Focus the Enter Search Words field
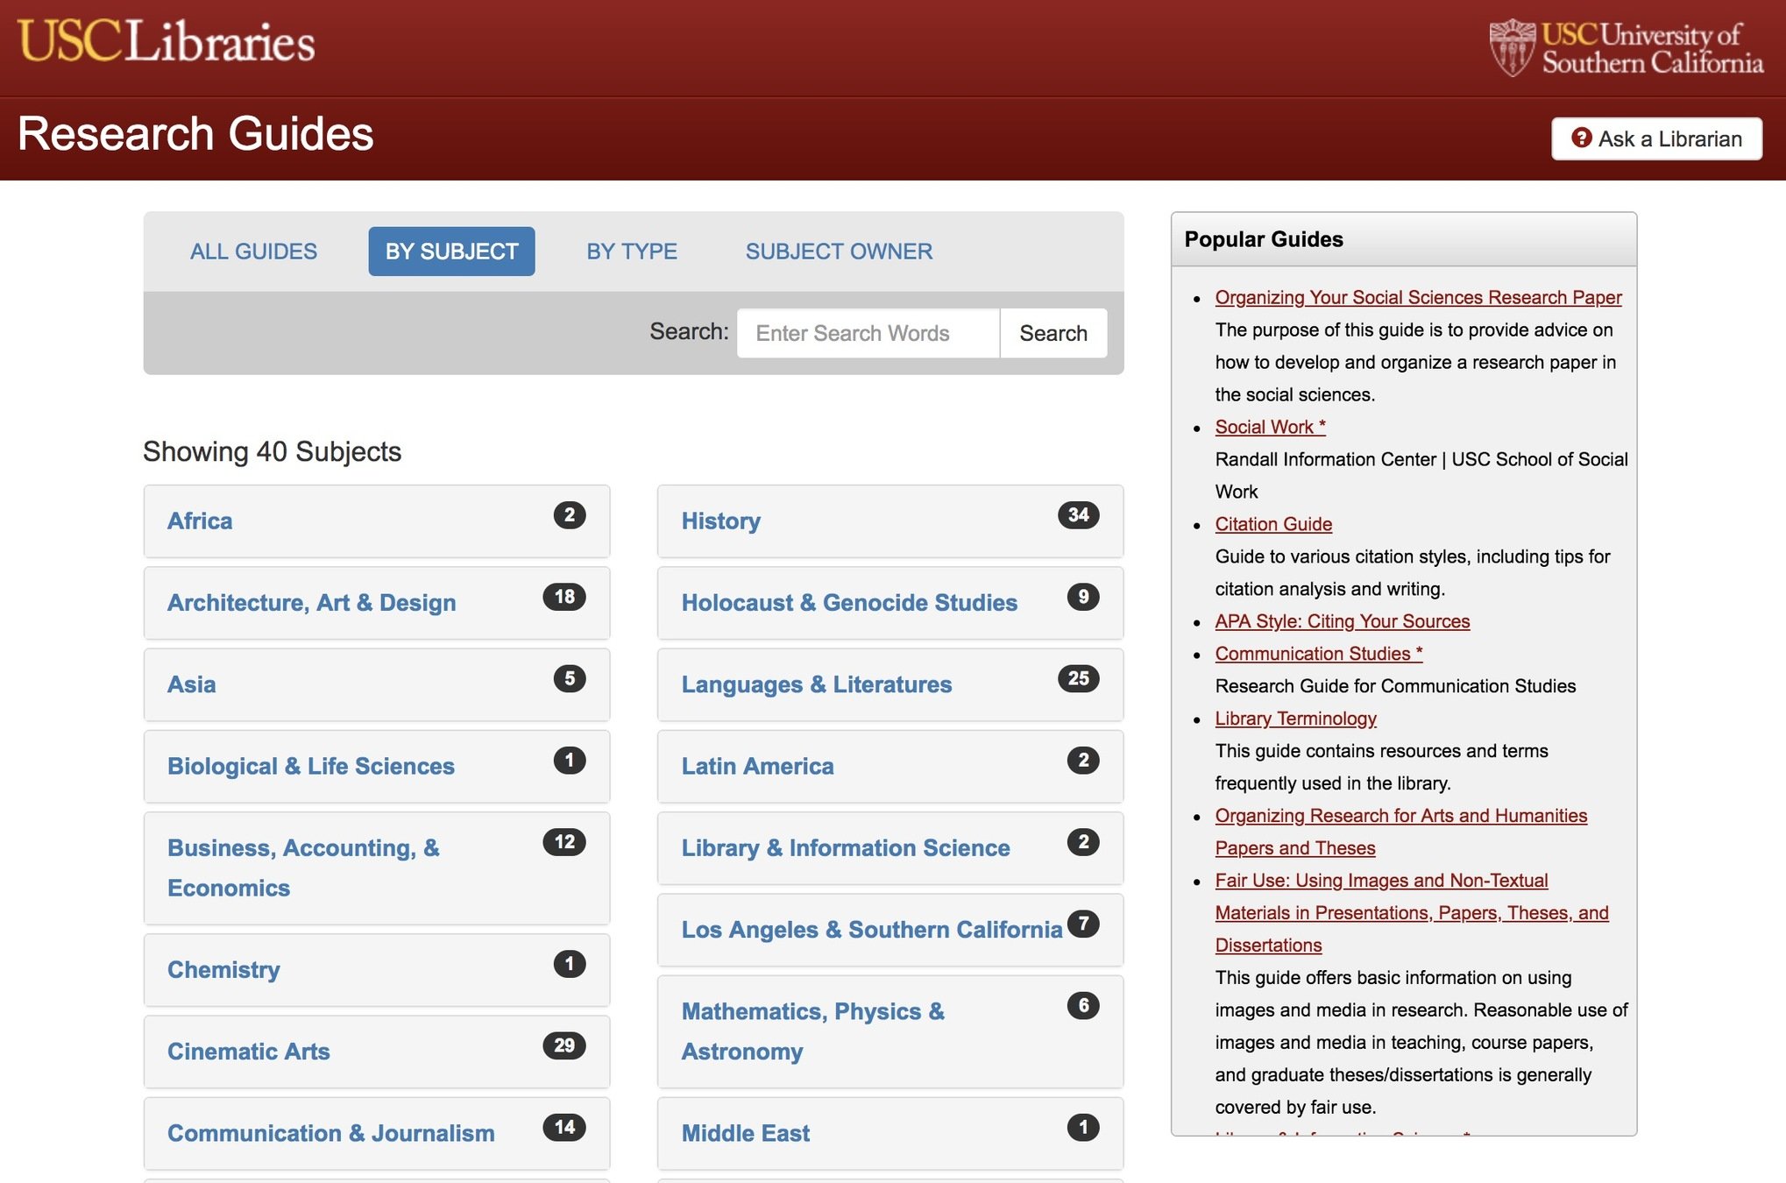The height and width of the screenshot is (1183, 1786). [x=867, y=333]
